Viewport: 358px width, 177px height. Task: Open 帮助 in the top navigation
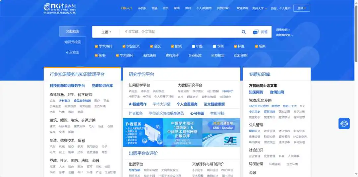[x=177, y=8]
